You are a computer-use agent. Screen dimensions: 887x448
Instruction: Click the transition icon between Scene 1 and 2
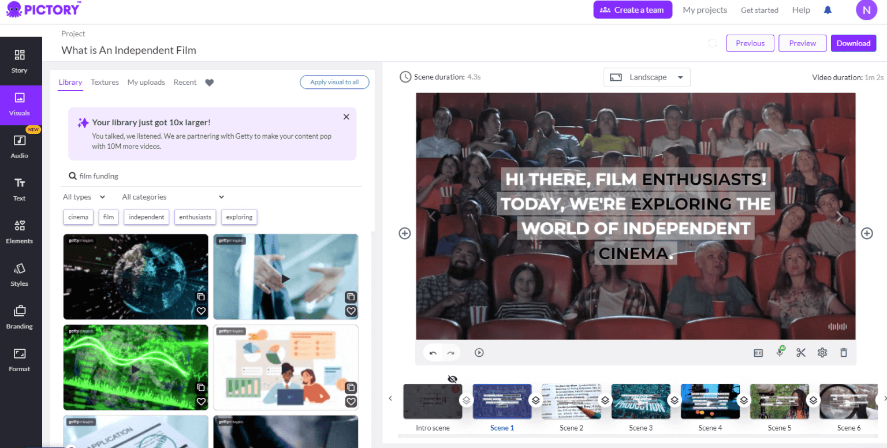coord(536,400)
